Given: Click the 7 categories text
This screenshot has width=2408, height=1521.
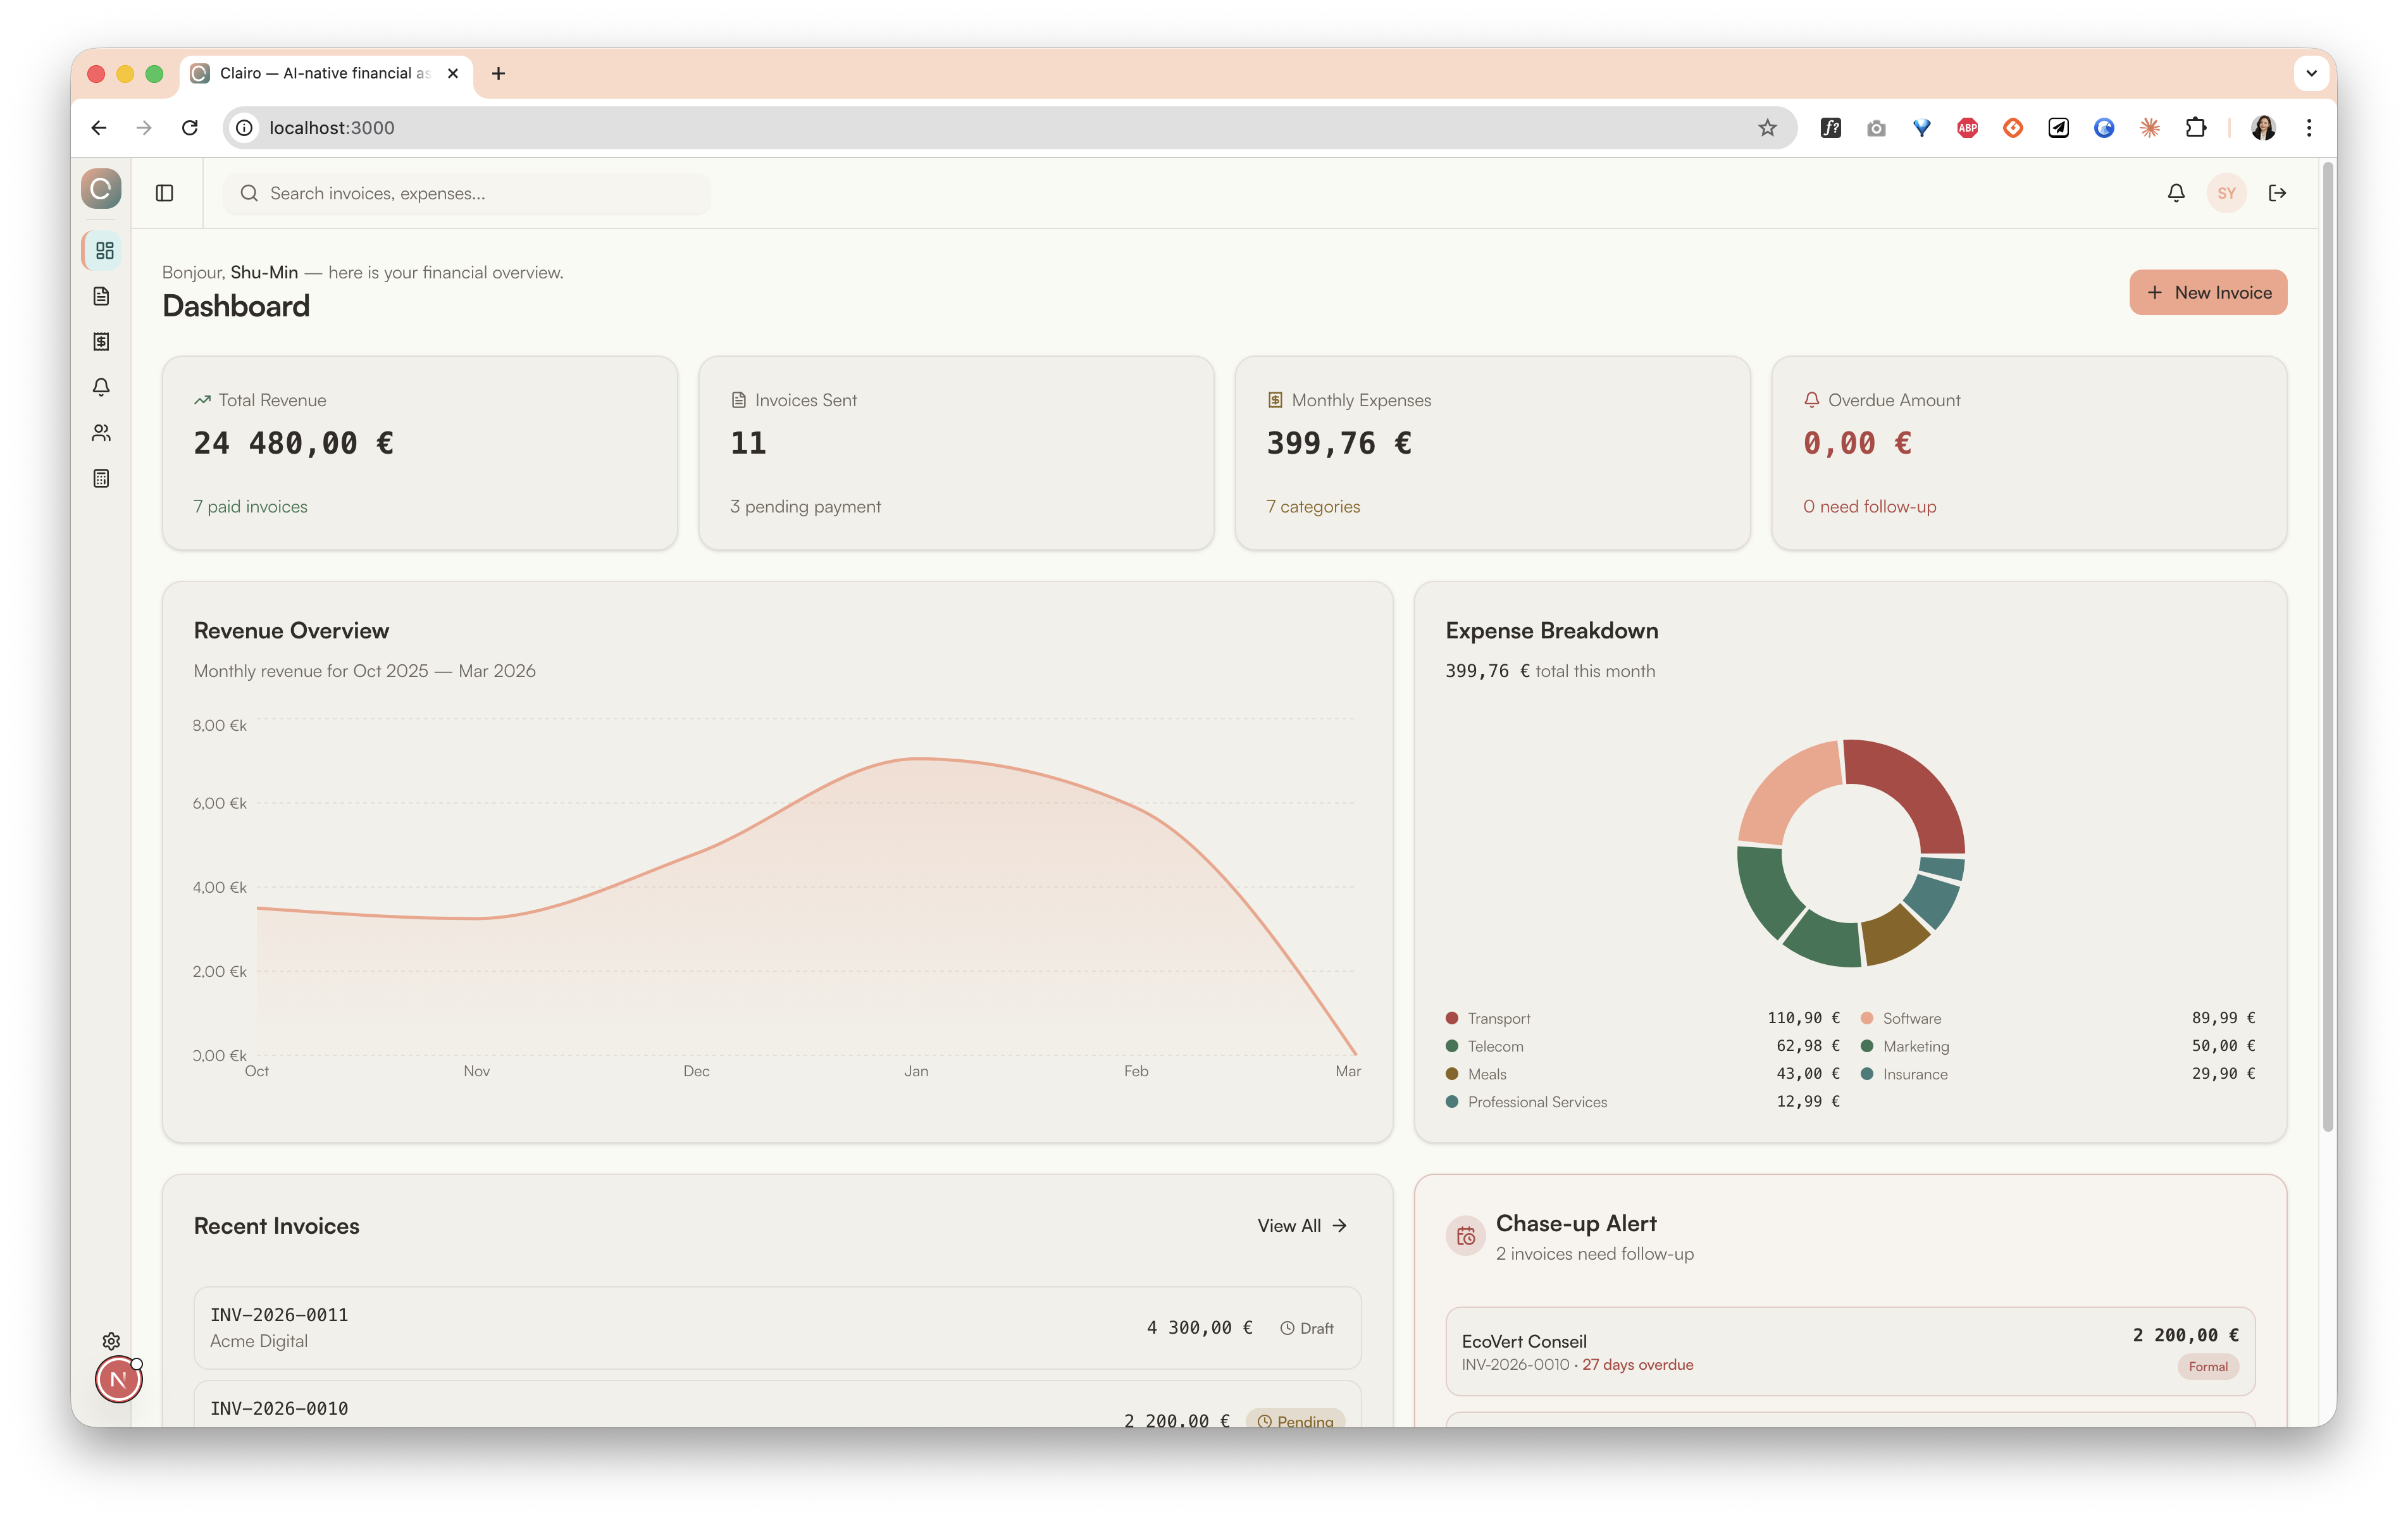Looking at the screenshot, I should click(1313, 506).
